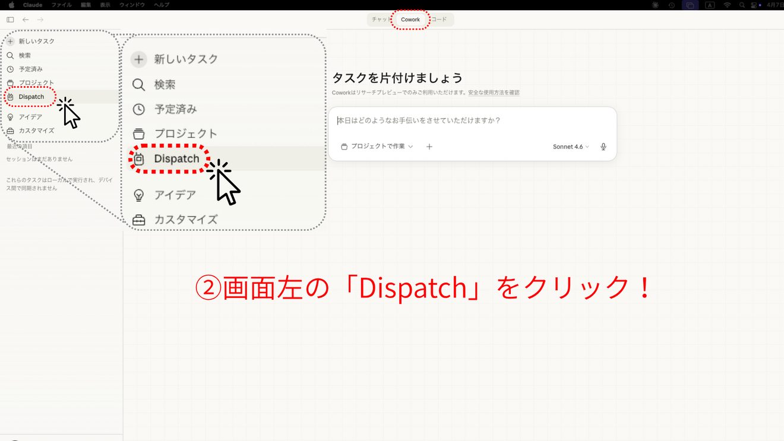Start a 新しいタスク in the sidebar
This screenshot has width=784, height=441.
click(31, 42)
